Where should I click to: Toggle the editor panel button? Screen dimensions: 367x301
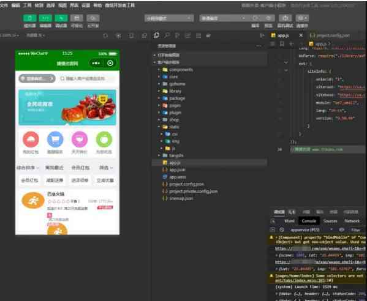45,18
